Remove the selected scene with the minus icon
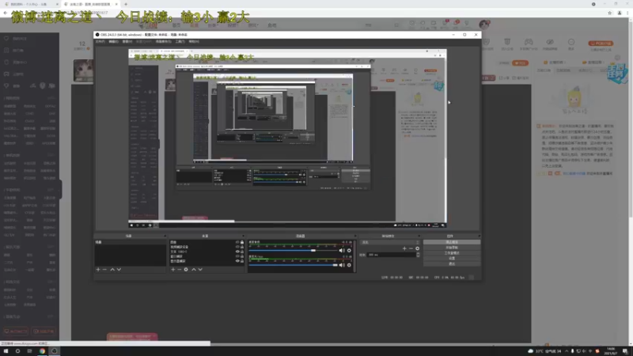 click(105, 269)
